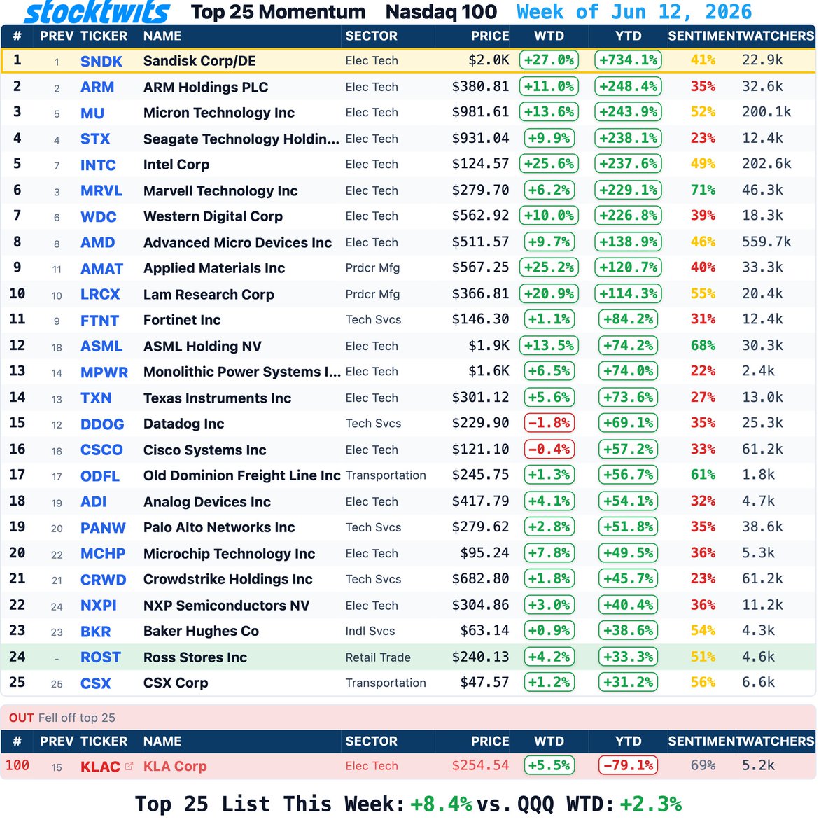Screen dimensions: 840x829
Task: Click the +734.1% YTD badge
Action: click(628, 60)
